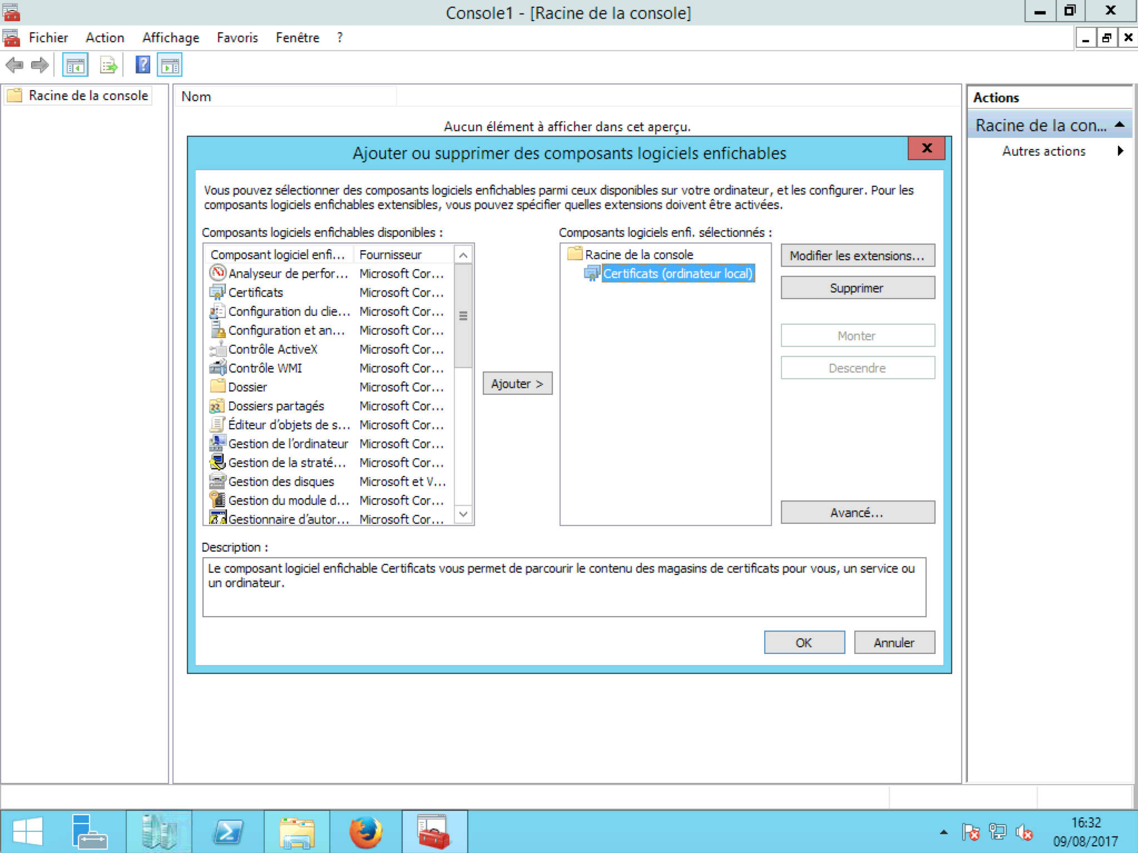Open Firefox from the taskbar
This screenshot has height=853, width=1138.
tap(366, 832)
